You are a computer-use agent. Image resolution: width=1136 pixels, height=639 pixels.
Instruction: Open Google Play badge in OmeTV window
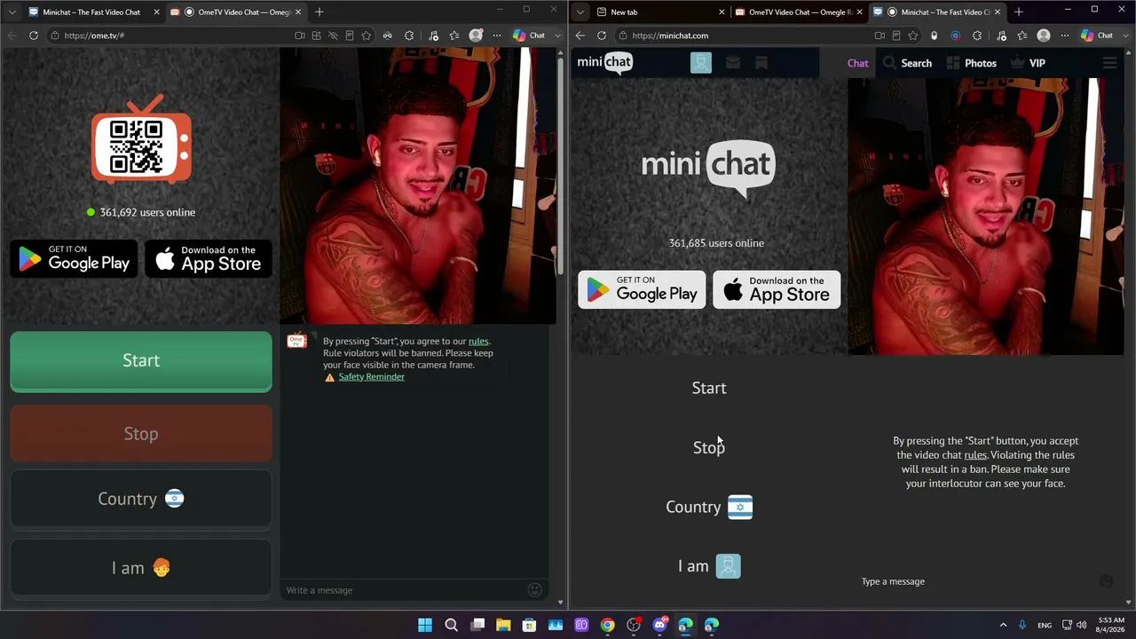74,258
